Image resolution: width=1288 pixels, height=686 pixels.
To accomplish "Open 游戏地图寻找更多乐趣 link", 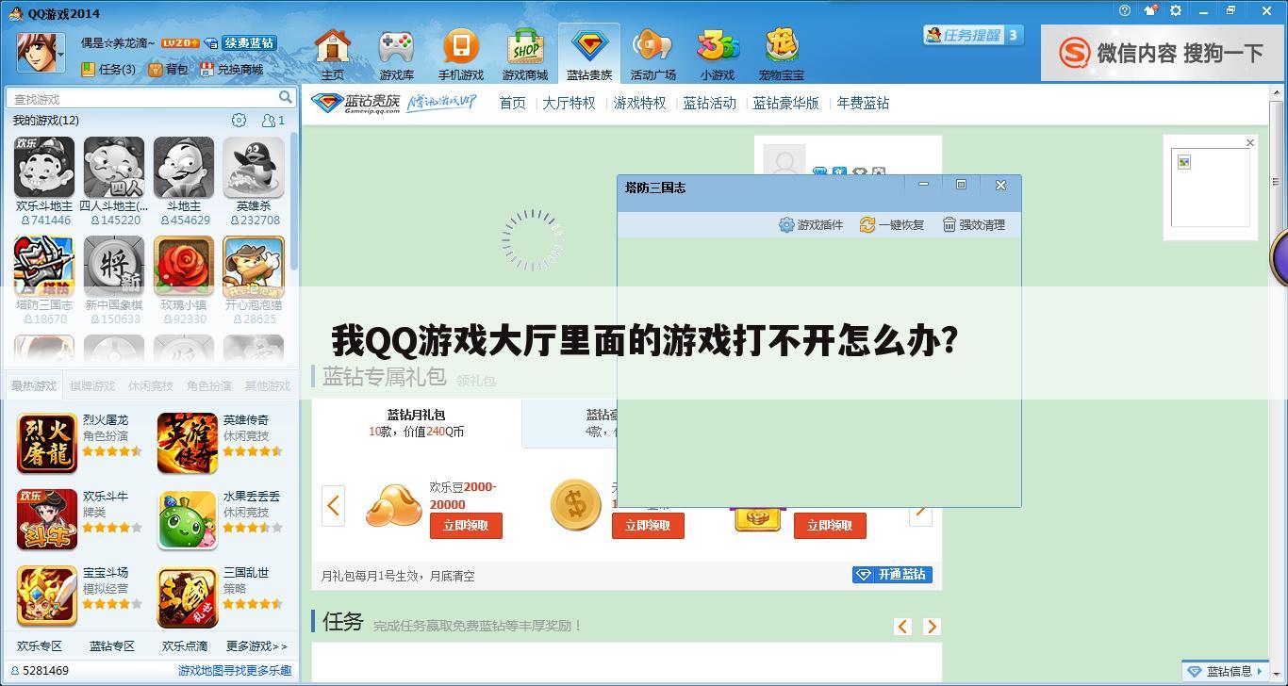I will click(235, 670).
